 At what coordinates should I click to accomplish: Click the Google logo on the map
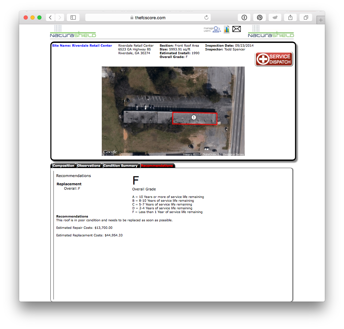pos(110,151)
